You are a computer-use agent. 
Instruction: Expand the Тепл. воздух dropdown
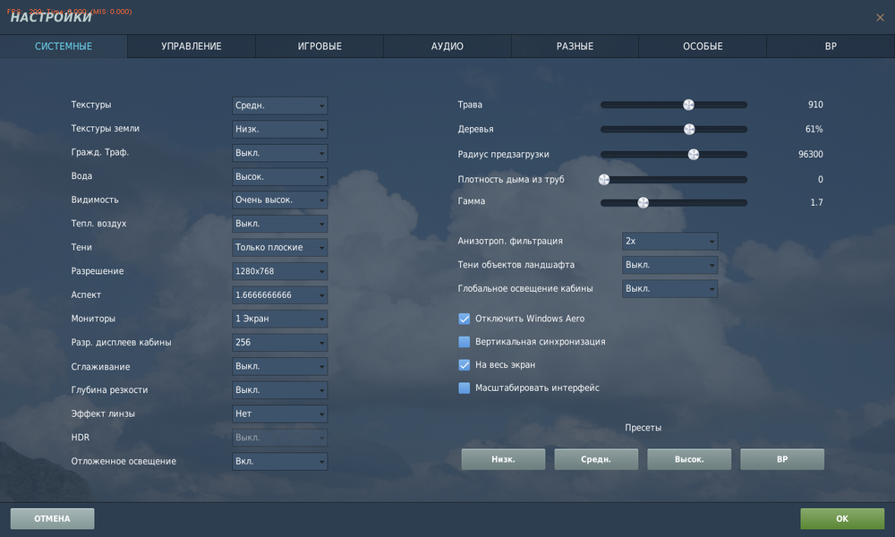(279, 224)
